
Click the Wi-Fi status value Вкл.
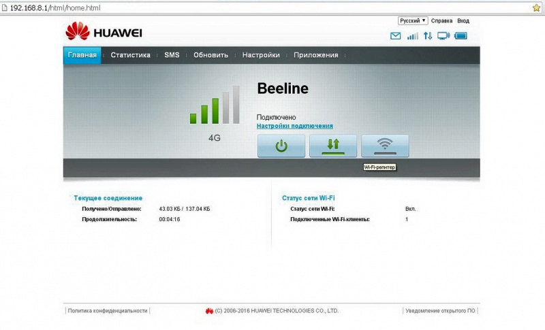(x=411, y=209)
